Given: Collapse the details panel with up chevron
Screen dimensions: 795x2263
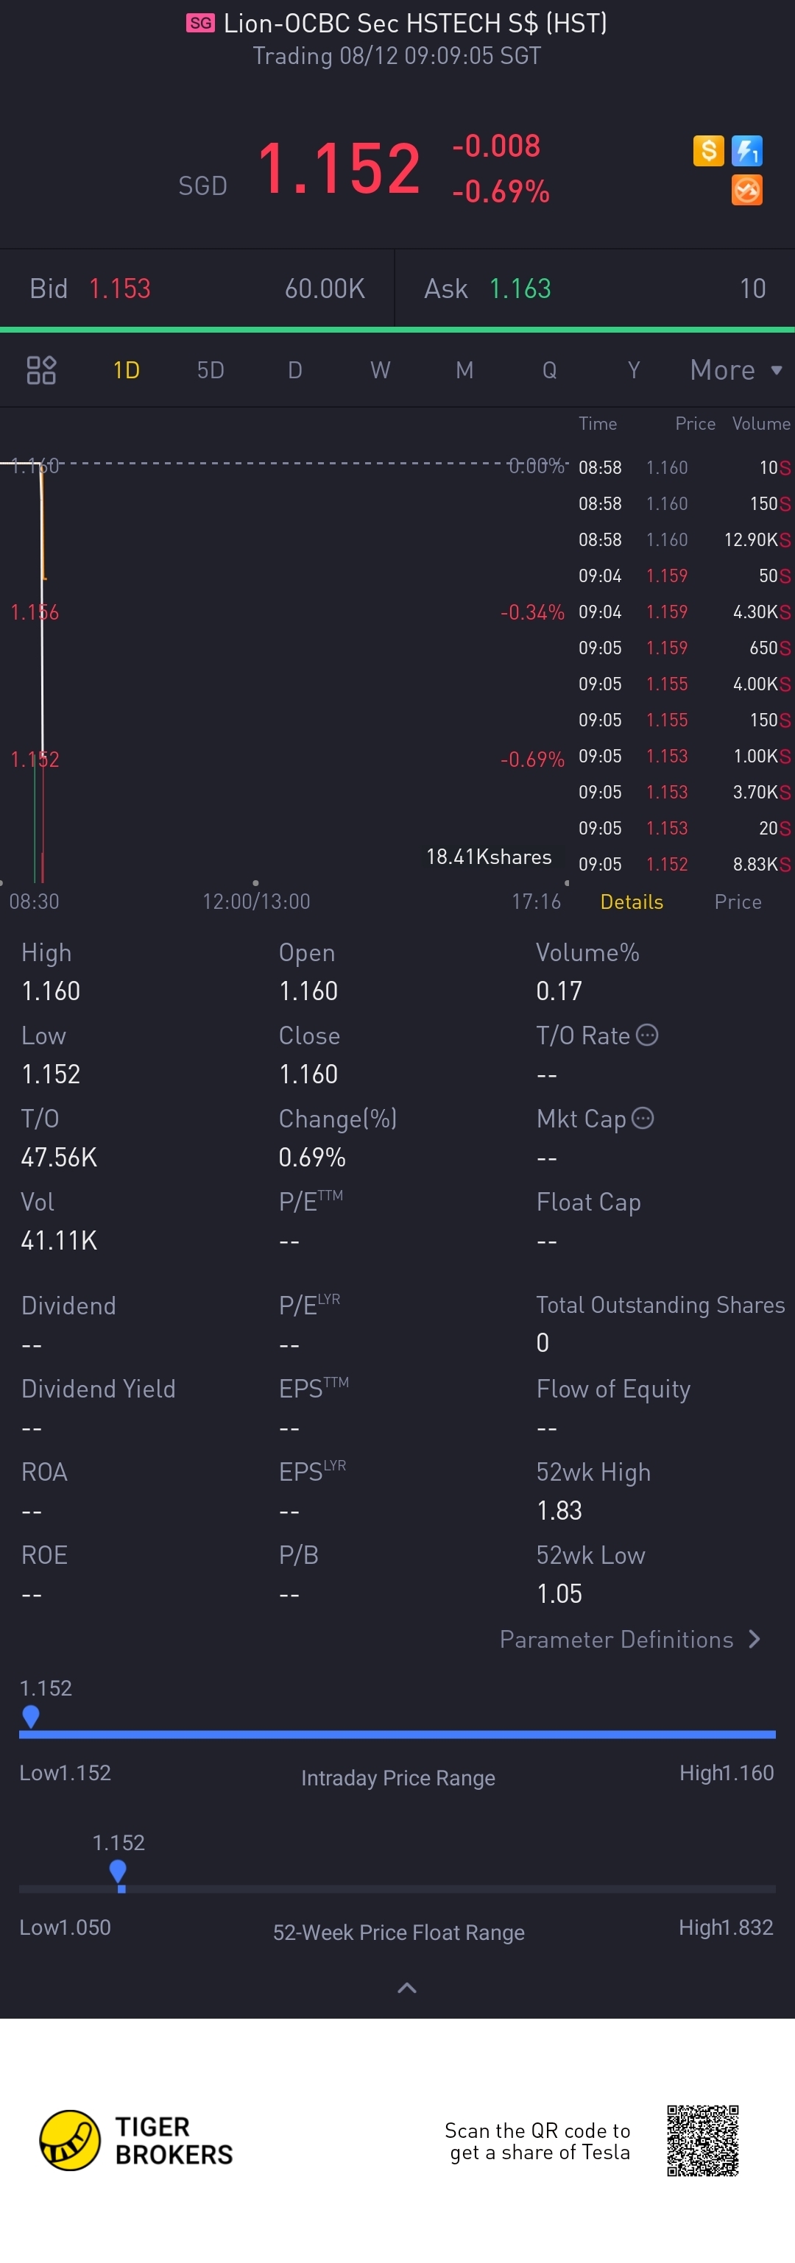Looking at the screenshot, I should pos(407,1988).
